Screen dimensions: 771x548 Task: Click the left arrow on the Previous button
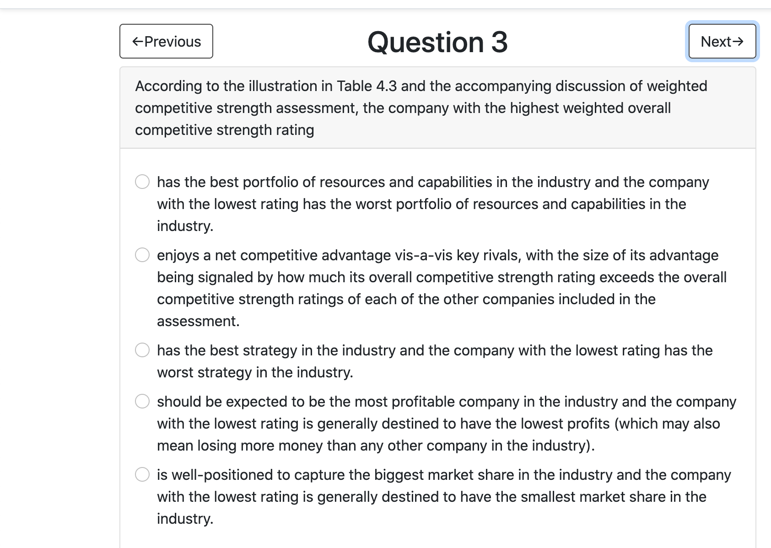[x=137, y=41]
